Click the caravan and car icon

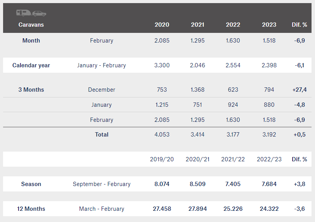[31, 13]
